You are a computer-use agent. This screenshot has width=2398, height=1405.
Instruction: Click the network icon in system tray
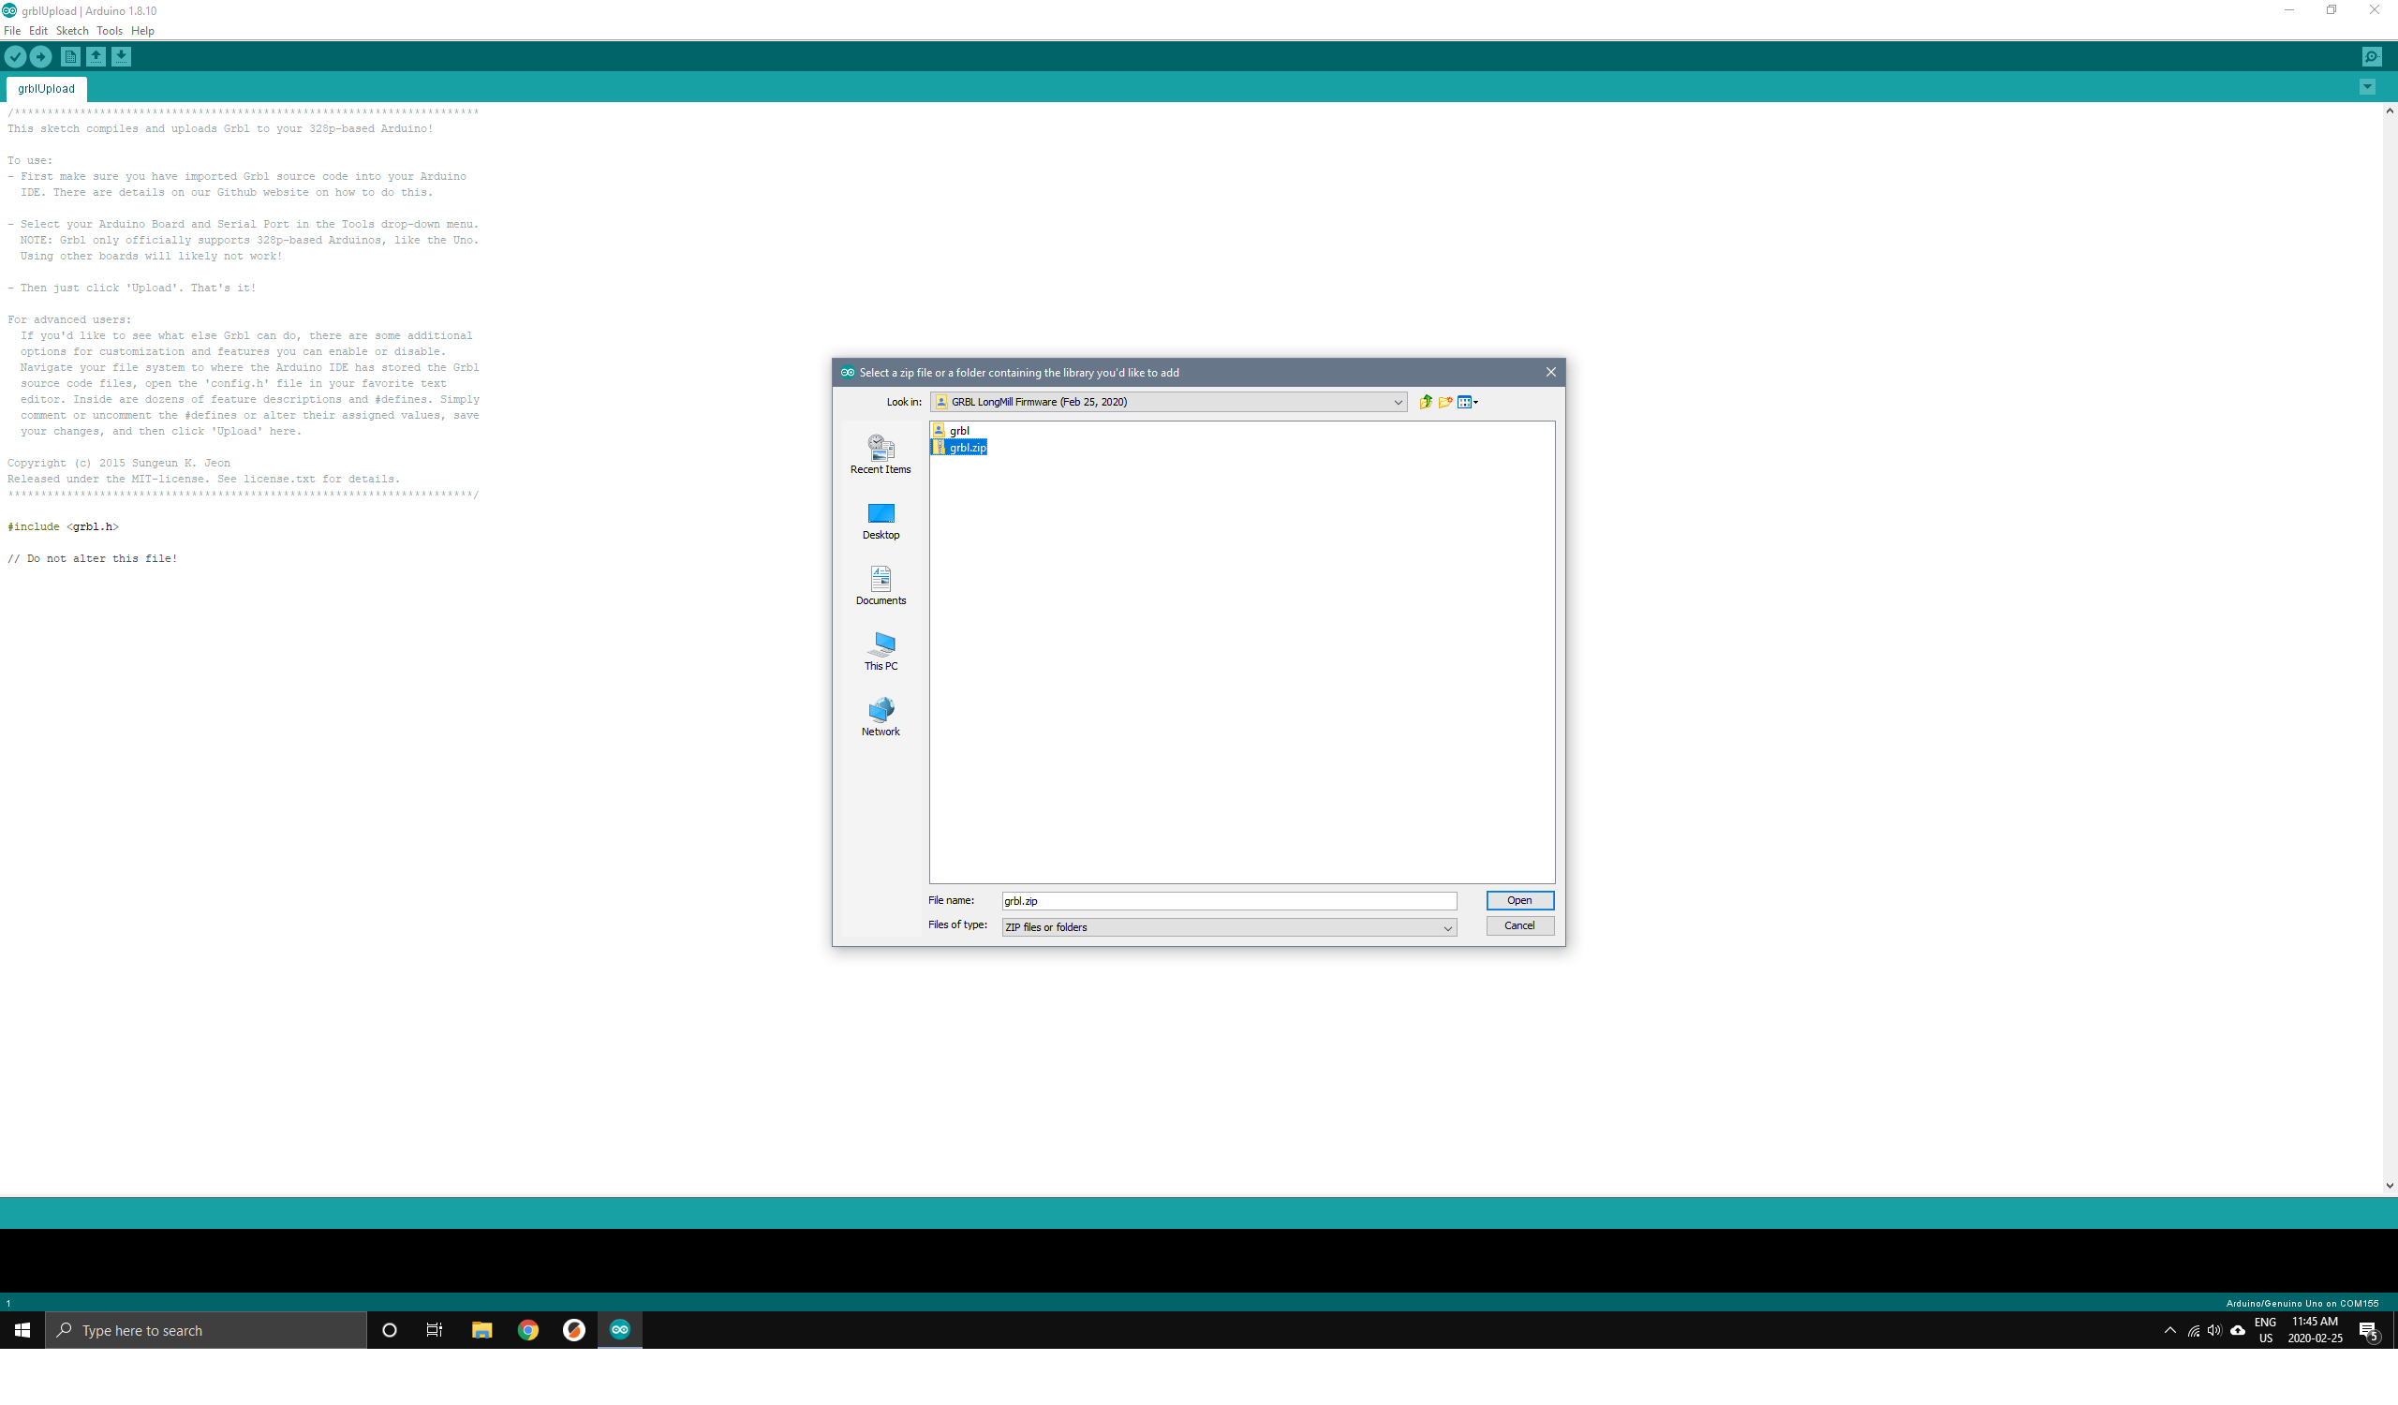point(2194,1331)
